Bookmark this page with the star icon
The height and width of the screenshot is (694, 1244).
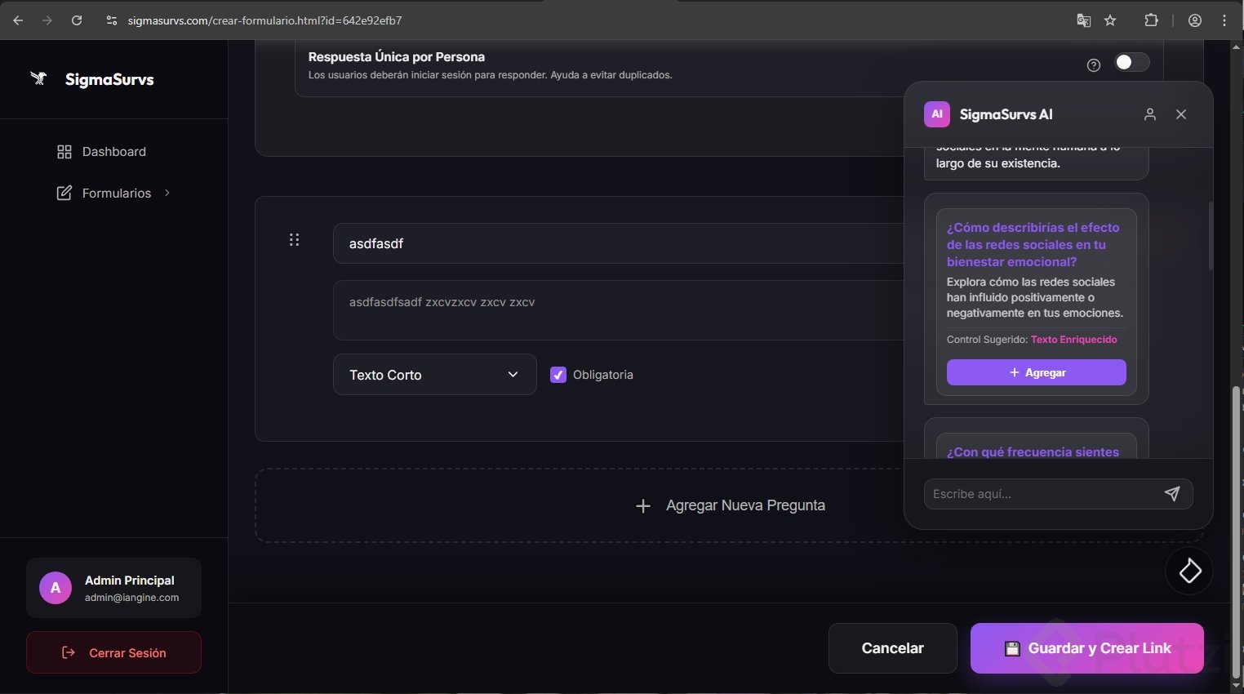[1110, 20]
